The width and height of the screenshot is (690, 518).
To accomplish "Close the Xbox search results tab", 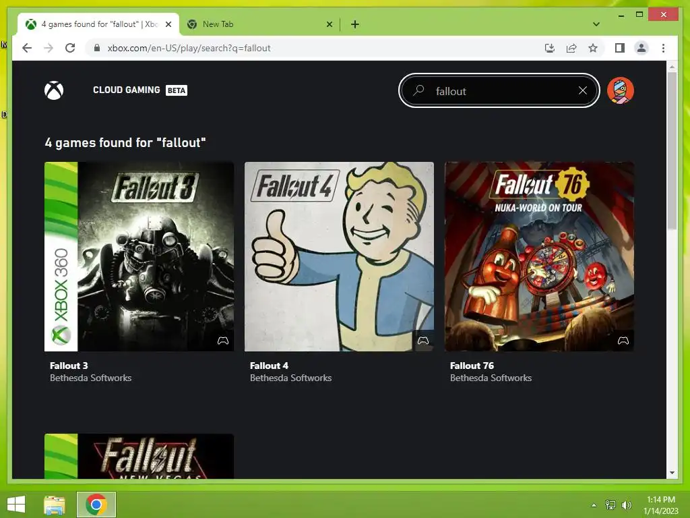I will coord(168,24).
